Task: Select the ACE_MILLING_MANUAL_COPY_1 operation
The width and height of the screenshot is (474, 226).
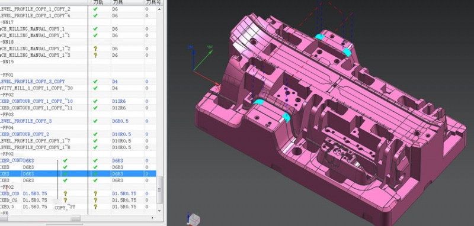Action: click(x=33, y=29)
